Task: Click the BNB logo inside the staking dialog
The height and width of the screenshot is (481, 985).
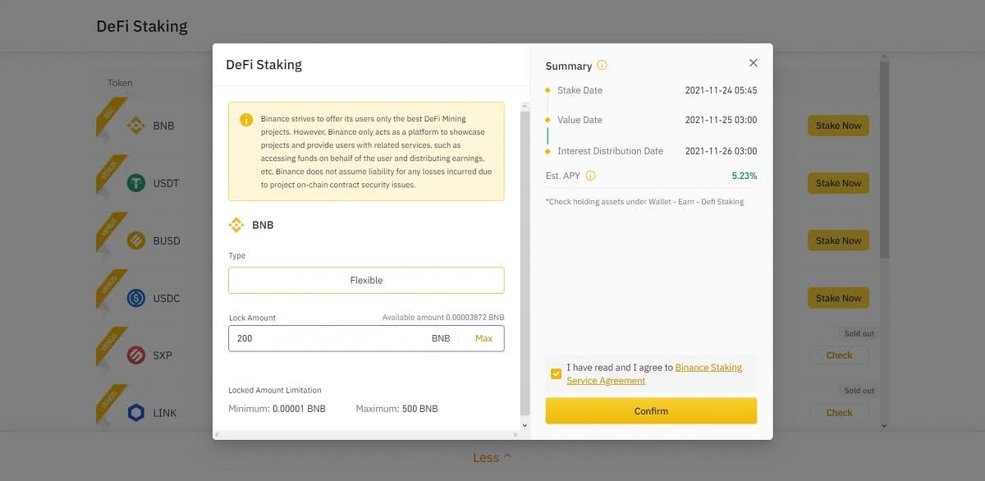Action: coord(236,225)
